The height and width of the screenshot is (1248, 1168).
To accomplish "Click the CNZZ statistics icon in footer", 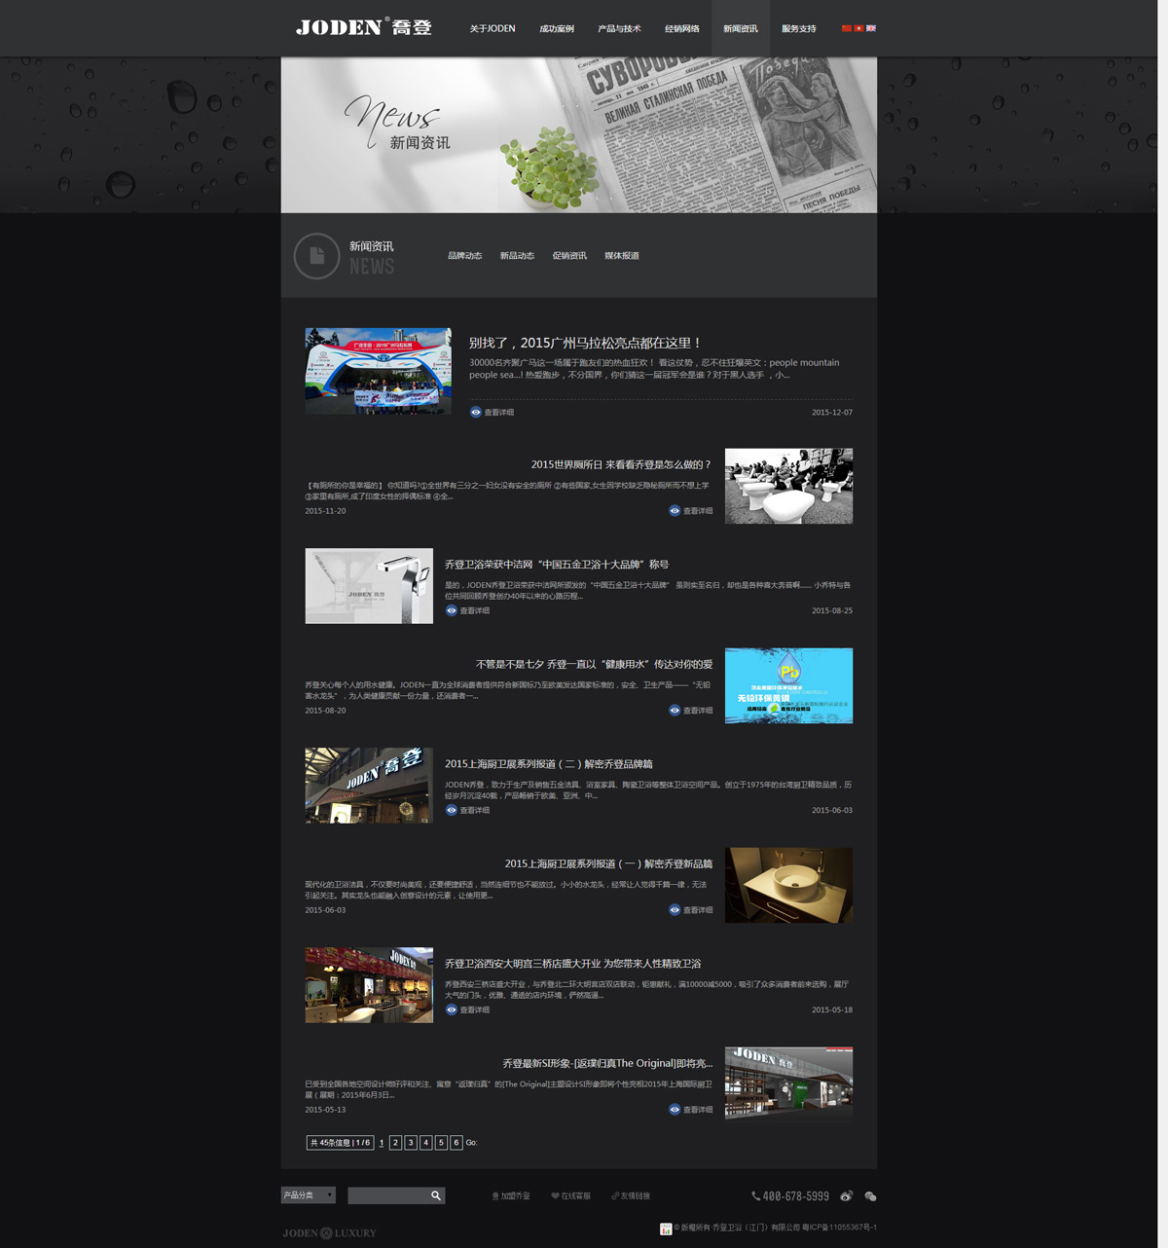I will point(666,1229).
